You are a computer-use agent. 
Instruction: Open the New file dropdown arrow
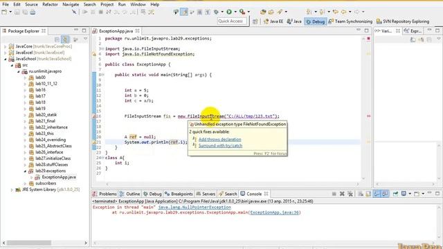tap(10, 12)
